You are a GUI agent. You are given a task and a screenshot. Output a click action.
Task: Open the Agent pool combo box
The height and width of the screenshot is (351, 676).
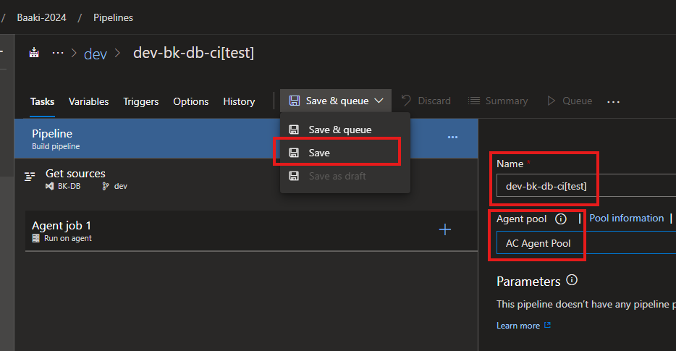pyautogui.click(x=586, y=243)
